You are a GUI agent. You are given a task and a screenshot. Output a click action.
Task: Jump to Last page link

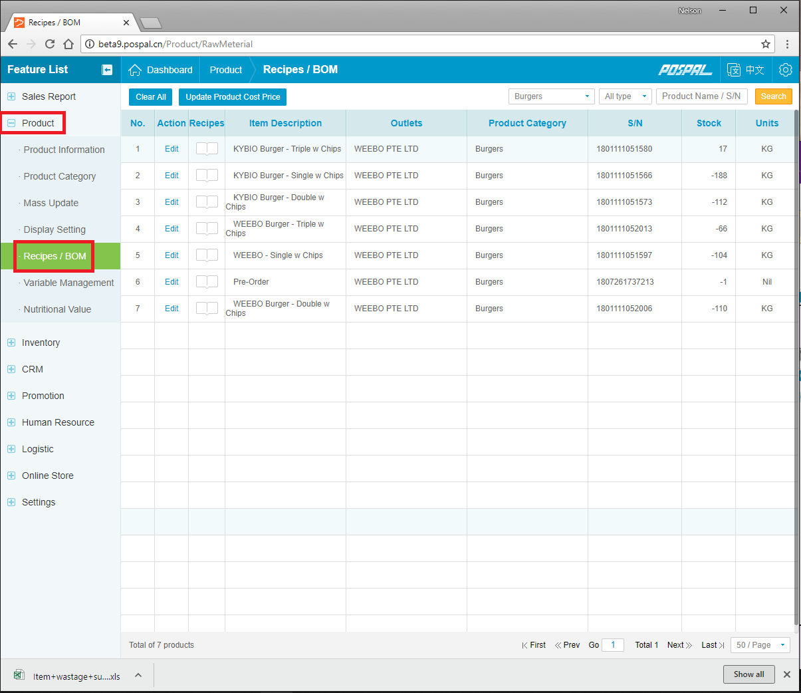point(713,645)
